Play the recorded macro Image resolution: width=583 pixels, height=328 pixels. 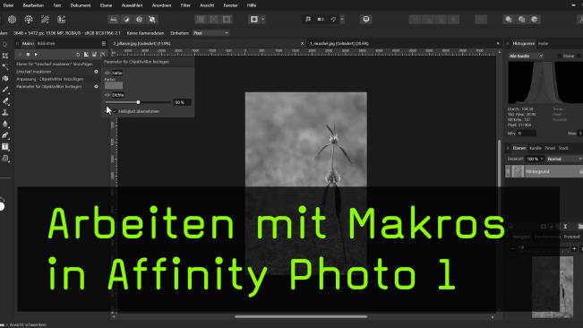pyautogui.click(x=36, y=55)
